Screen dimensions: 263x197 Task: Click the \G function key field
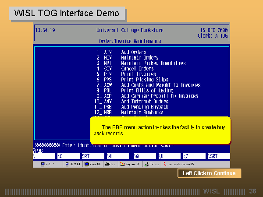point(68,156)
